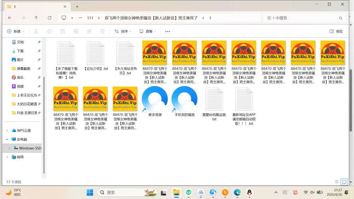Viewport: 354px width, 199px height.
Task: Refresh the current folder view
Action: pos(50,18)
